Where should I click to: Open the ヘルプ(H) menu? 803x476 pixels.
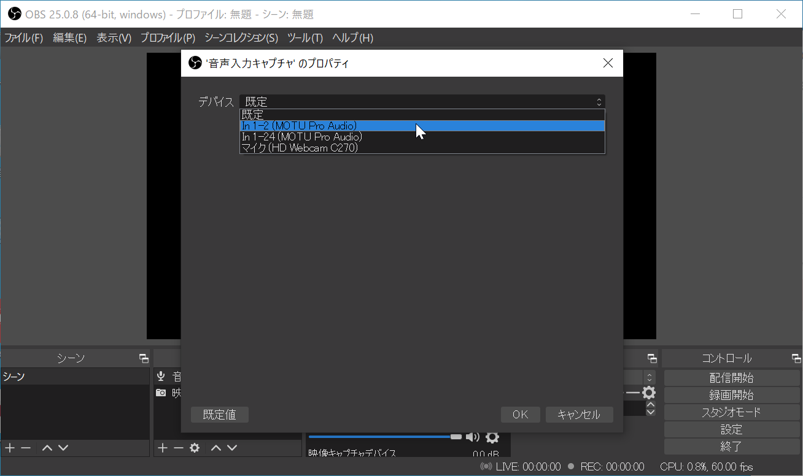coord(352,38)
